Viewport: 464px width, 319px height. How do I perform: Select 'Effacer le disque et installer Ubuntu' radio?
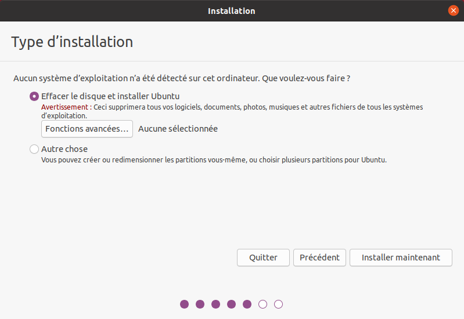pos(34,96)
